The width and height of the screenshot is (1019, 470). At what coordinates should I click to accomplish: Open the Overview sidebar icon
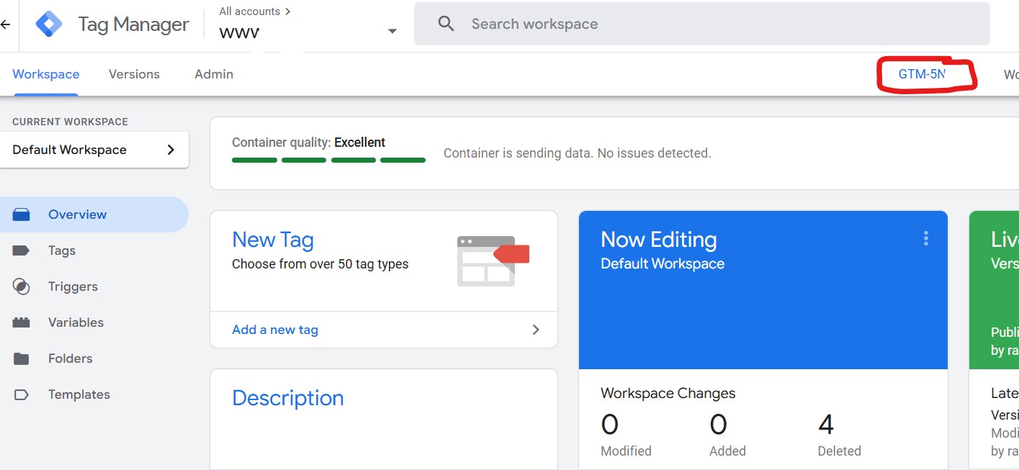click(22, 214)
